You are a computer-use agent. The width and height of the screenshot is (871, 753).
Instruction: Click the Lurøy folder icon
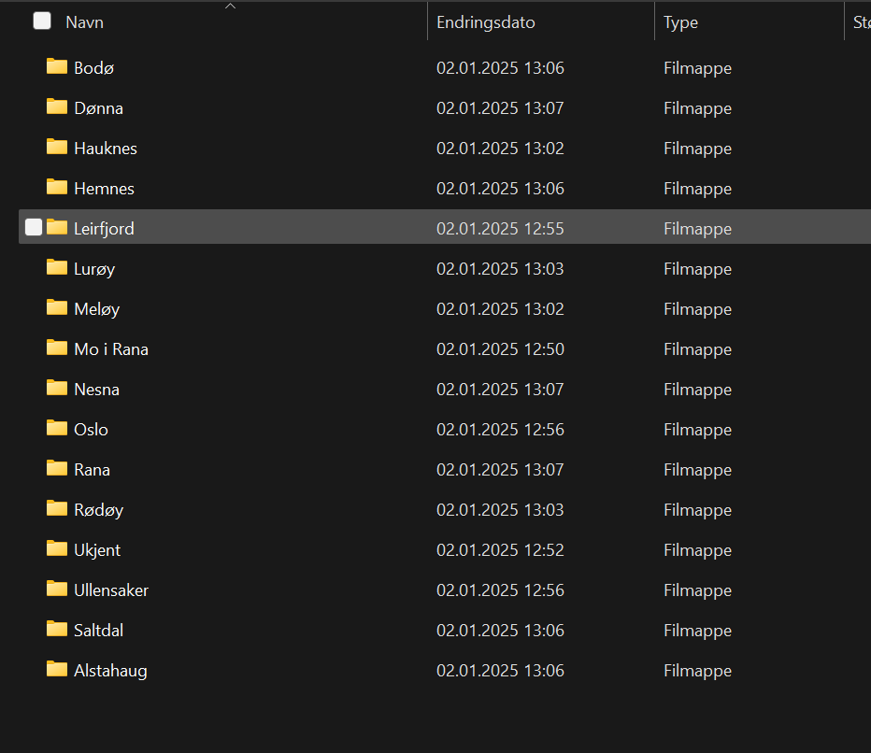coord(57,267)
